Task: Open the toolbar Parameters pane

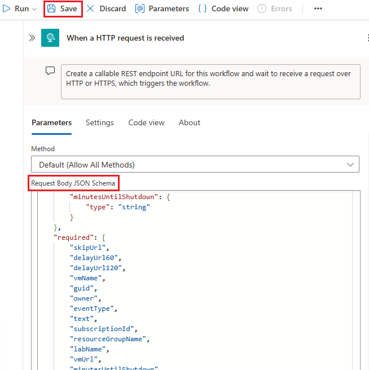Action: click(x=162, y=8)
